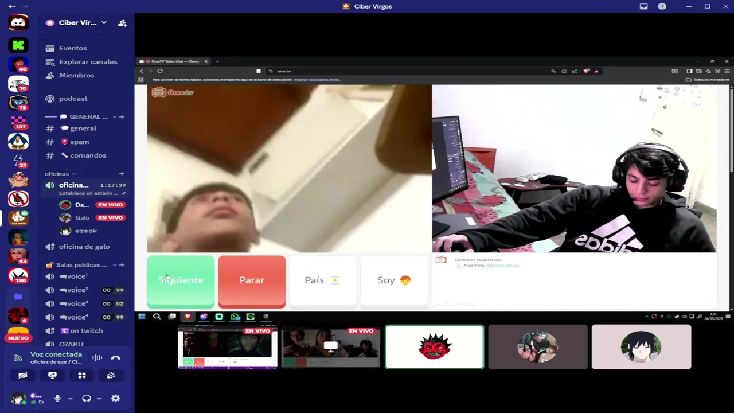Join the podcast stage channel
The image size is (734, 413).
(73, 99)
